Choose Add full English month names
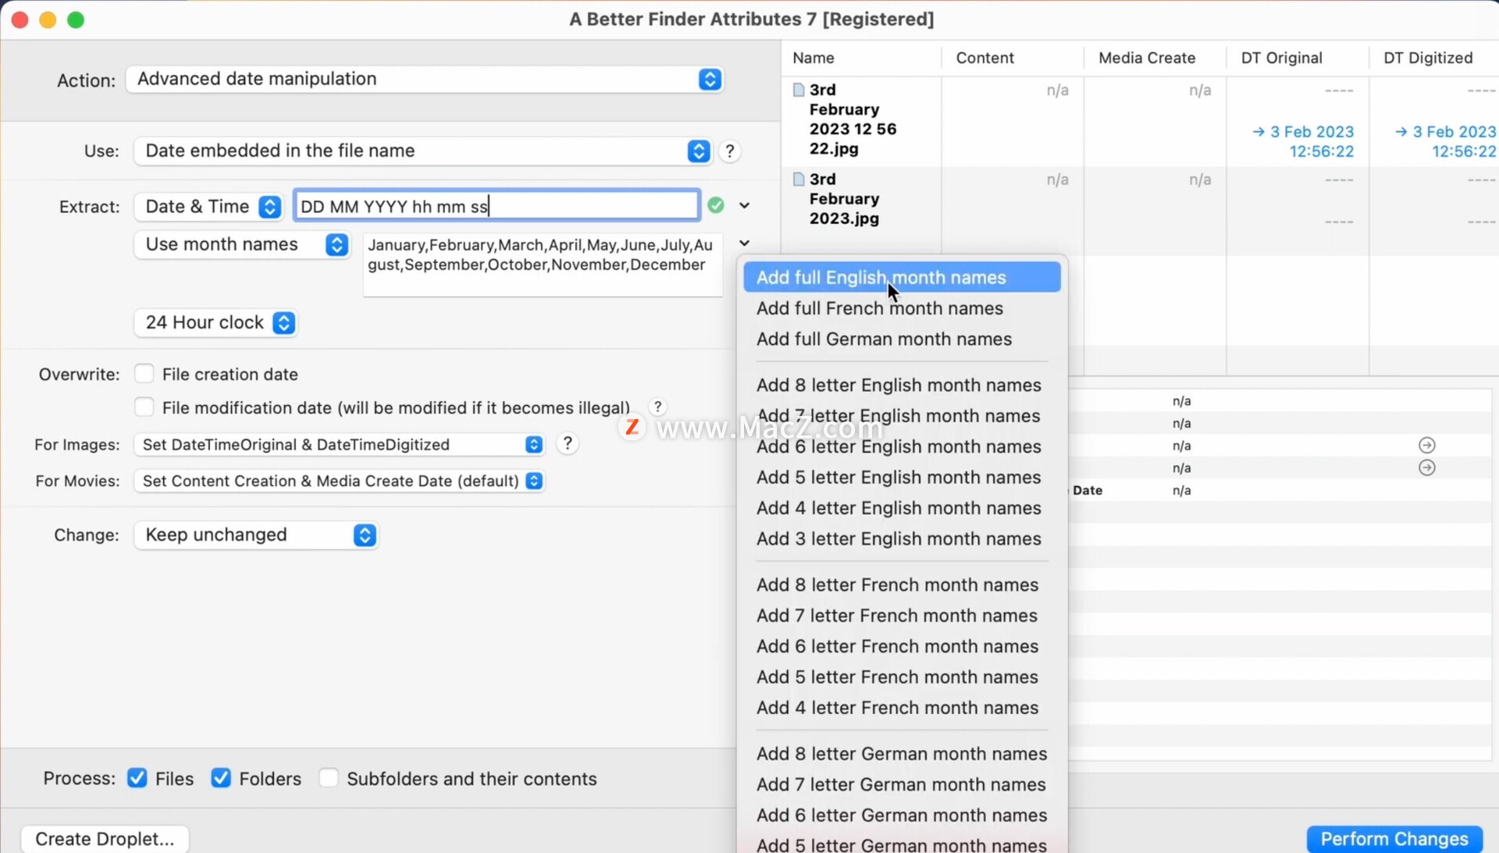 pyautogui.click(x=902, y=277)
